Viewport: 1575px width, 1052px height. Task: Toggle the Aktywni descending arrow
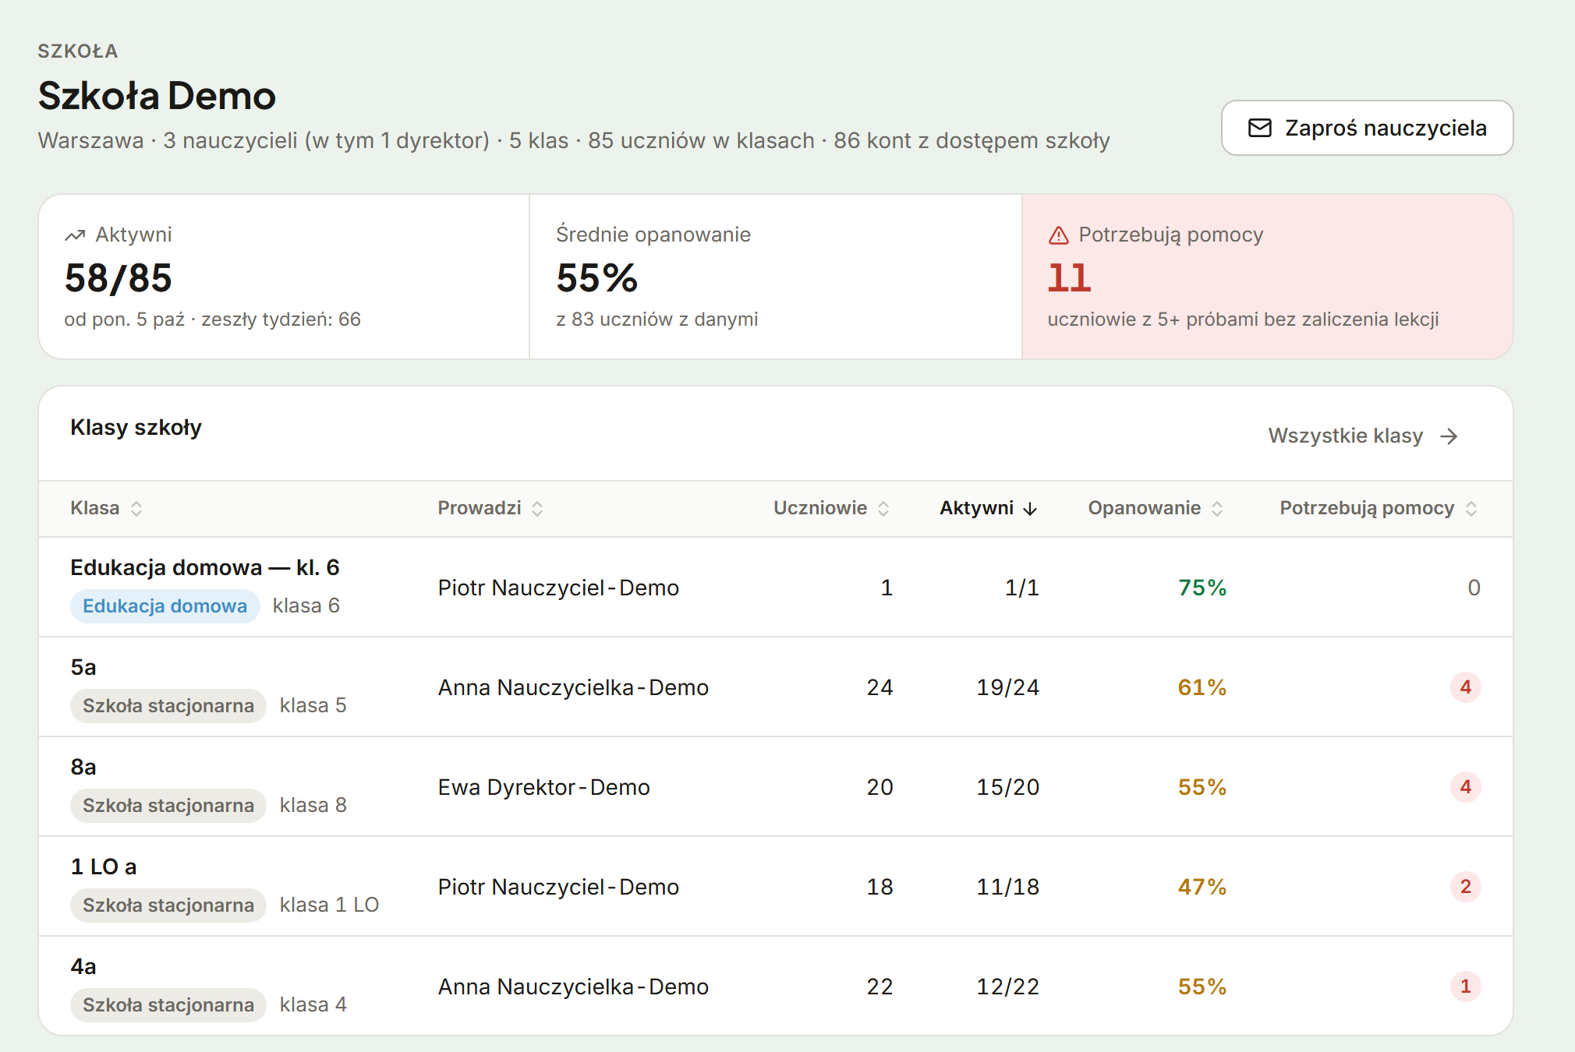pyautogui.click(x=1030, y=509)
